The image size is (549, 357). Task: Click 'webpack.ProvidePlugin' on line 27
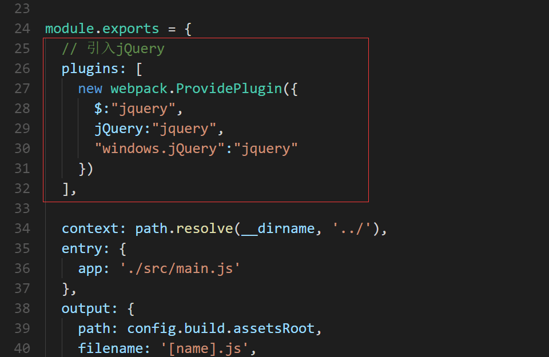click(196, 89)
